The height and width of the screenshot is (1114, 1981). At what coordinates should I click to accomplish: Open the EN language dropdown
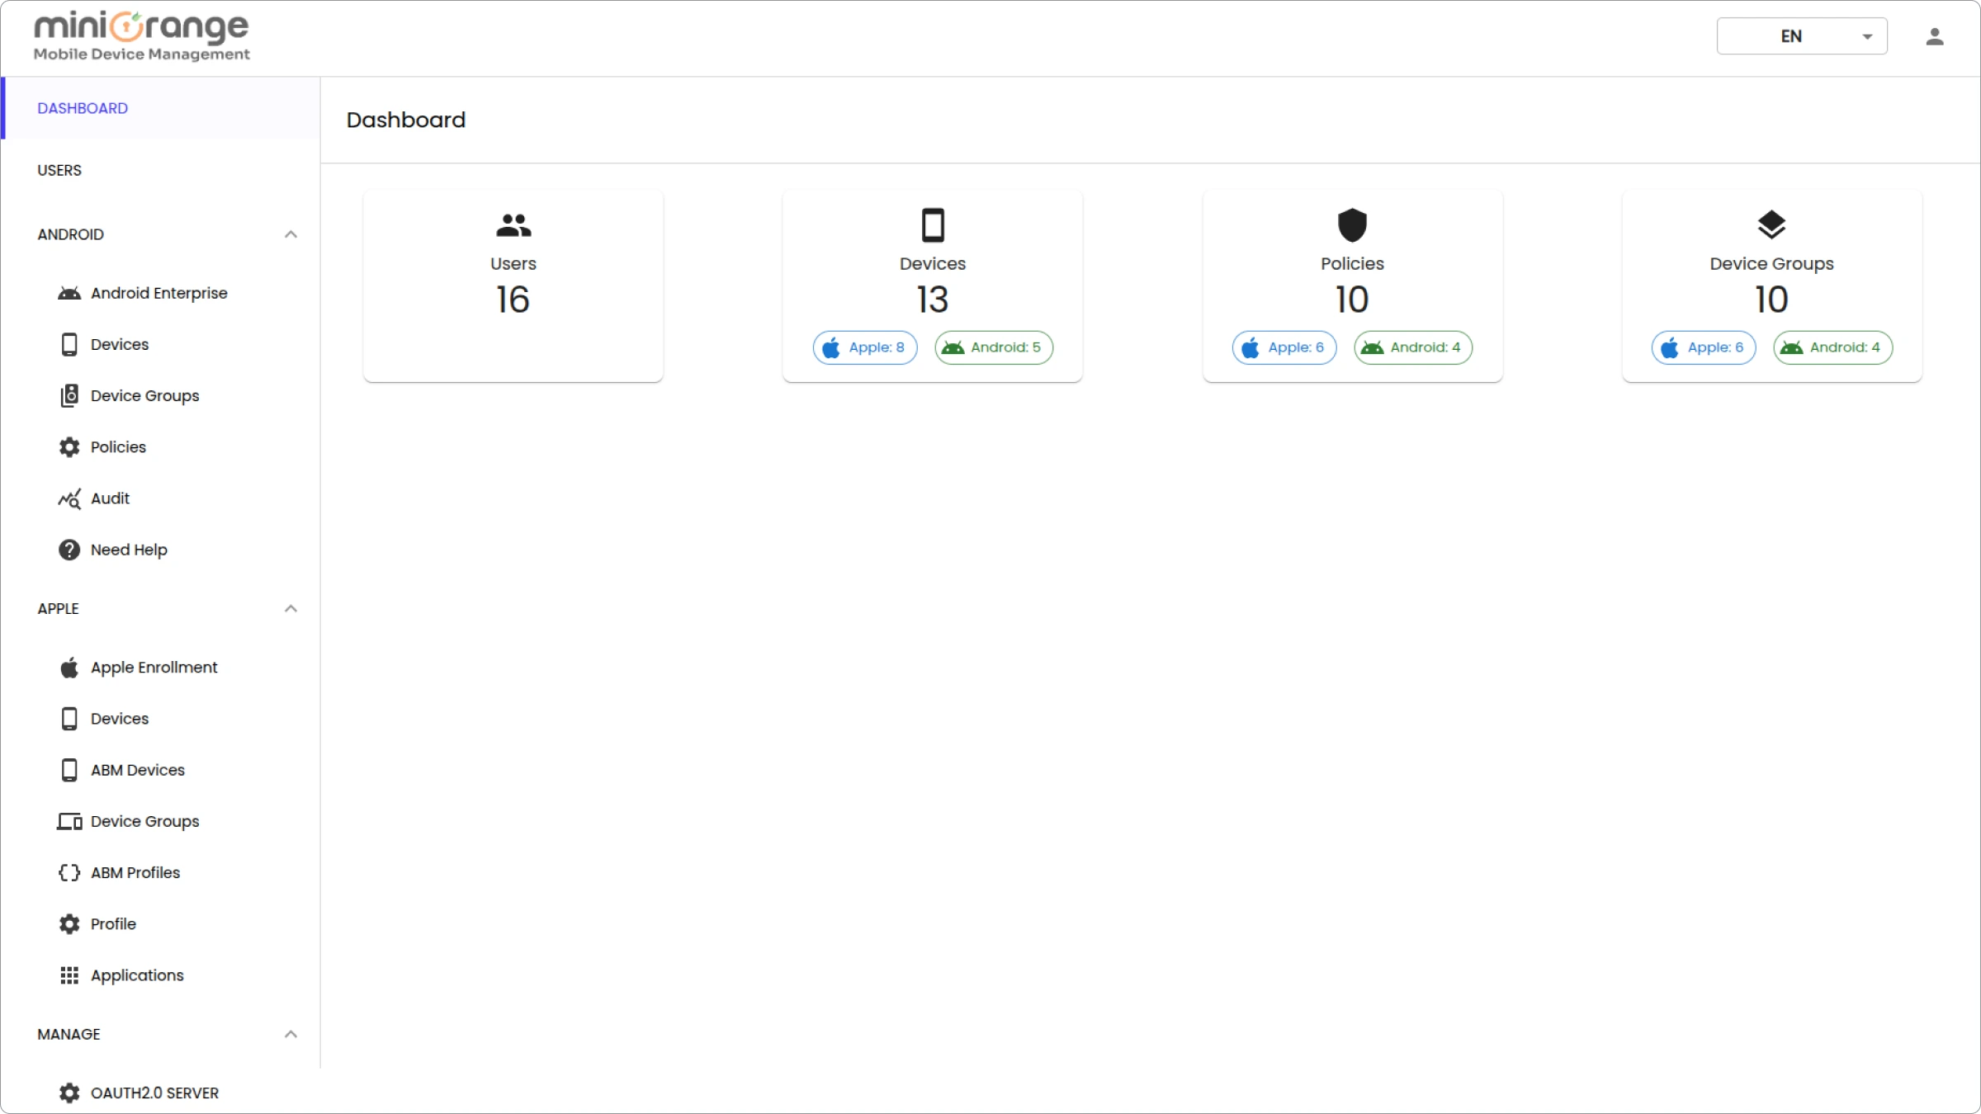[1802, 35]
